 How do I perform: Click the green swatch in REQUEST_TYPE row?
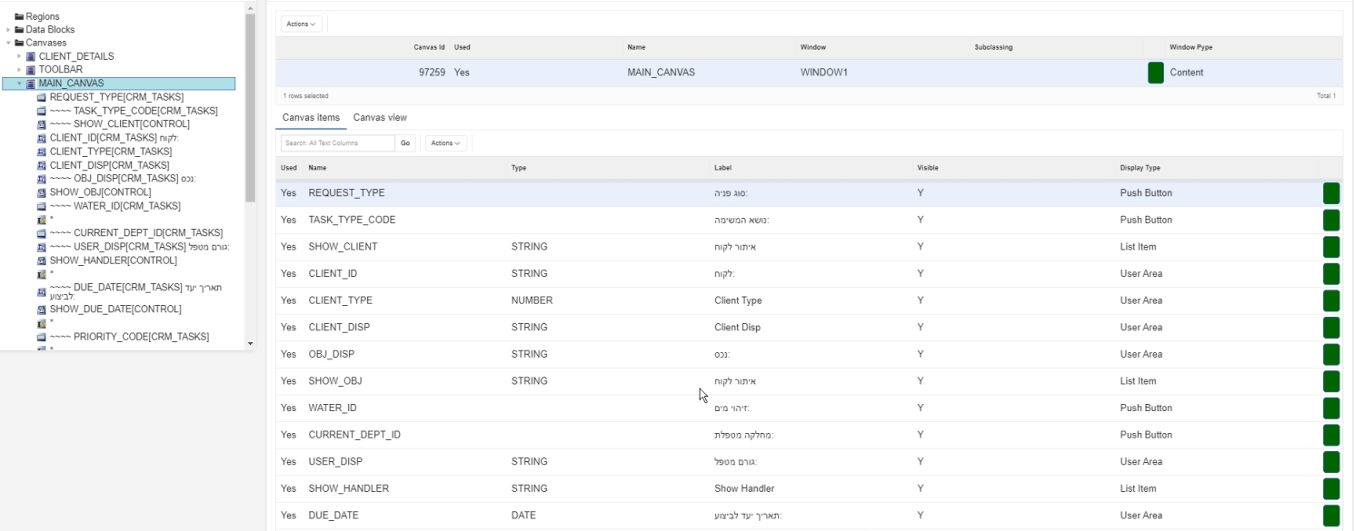click(1331, 193)
